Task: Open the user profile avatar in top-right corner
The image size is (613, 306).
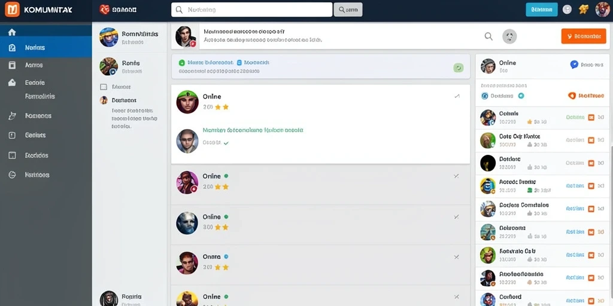Action: point(602,10)
